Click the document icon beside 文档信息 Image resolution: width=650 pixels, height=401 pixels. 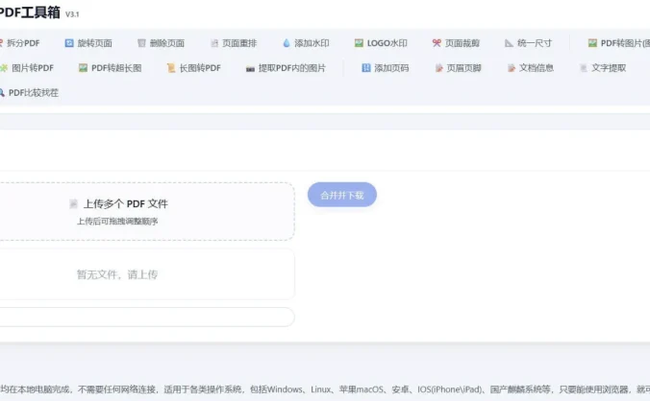(512, 68)
